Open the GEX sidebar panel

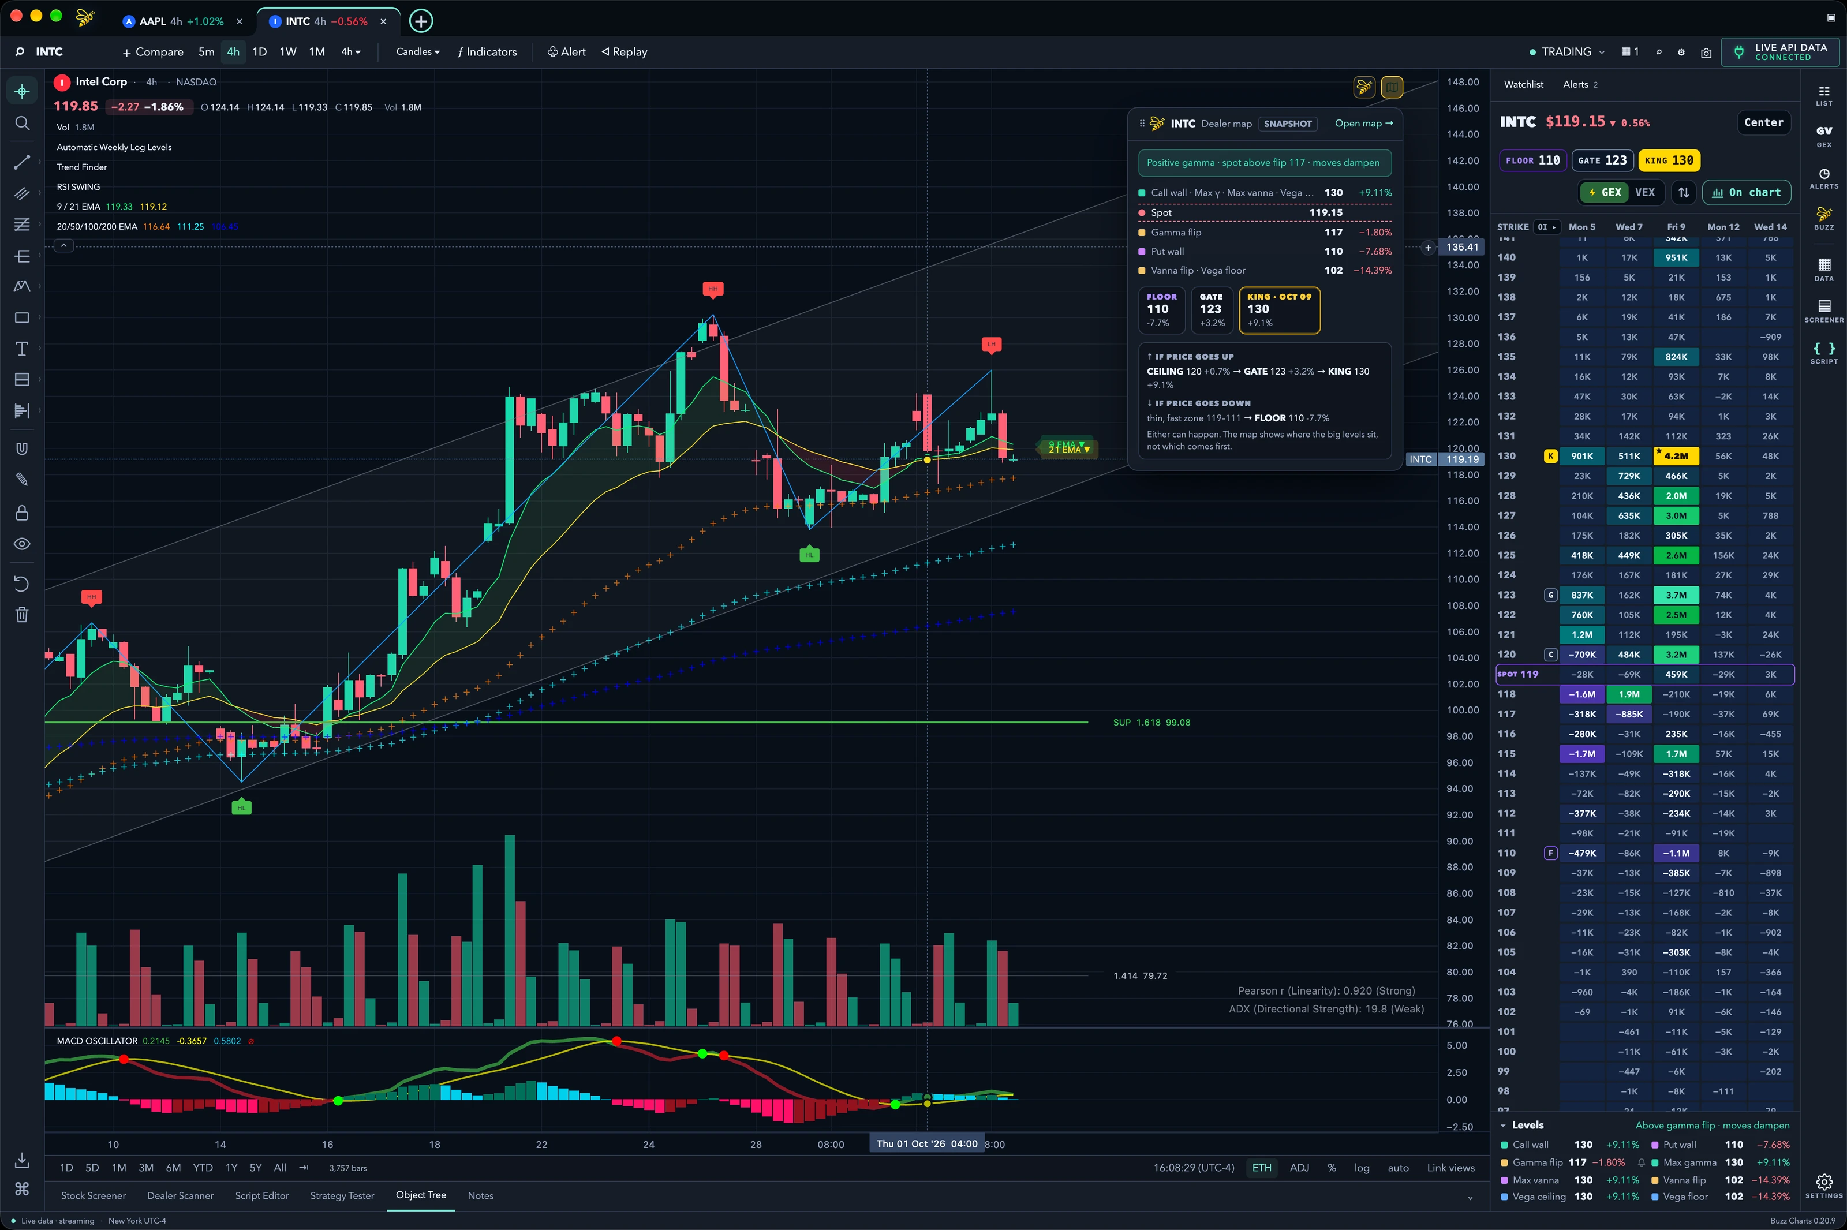tap(1824, 136)
